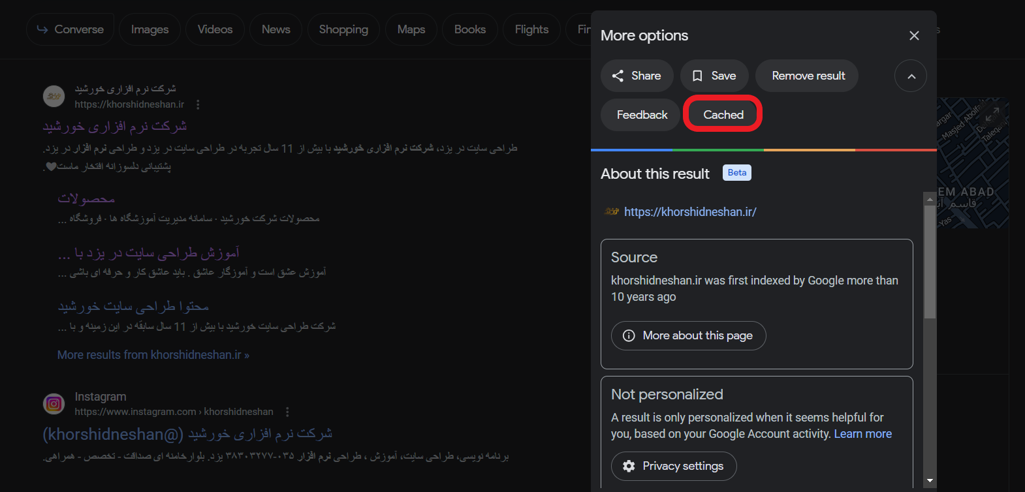Switch to the Maps tab
1025x492 pixels.
coord(411,29)
